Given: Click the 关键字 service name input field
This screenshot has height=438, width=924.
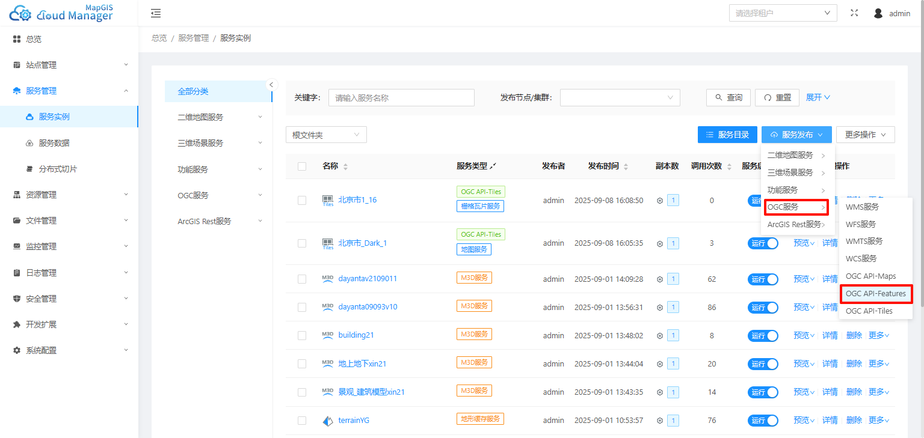Looking at the screenshot, I should coord(401,98).
